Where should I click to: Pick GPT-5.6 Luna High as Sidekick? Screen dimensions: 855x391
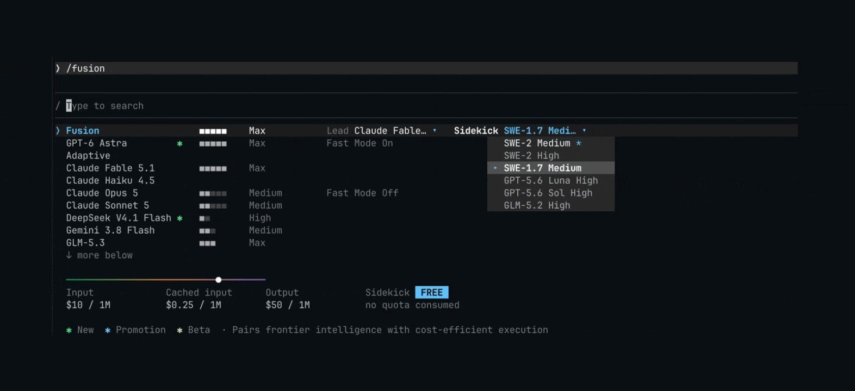coord(551,181)
